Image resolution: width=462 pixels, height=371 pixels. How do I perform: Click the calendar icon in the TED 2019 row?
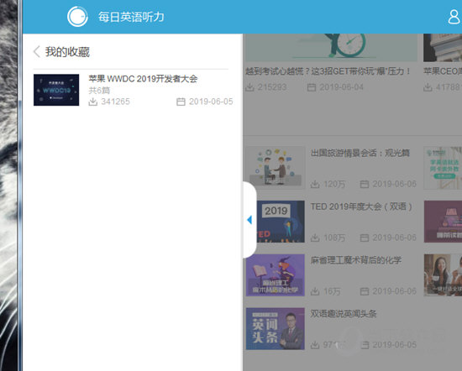365,238
